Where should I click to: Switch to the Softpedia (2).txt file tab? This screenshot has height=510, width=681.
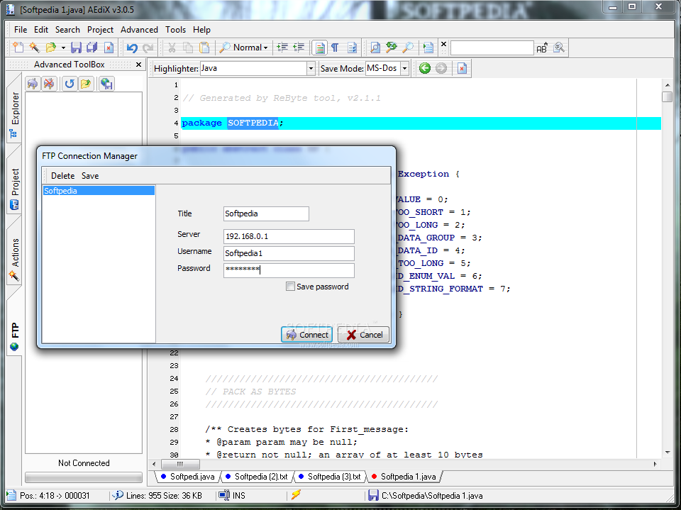[257, 477]
